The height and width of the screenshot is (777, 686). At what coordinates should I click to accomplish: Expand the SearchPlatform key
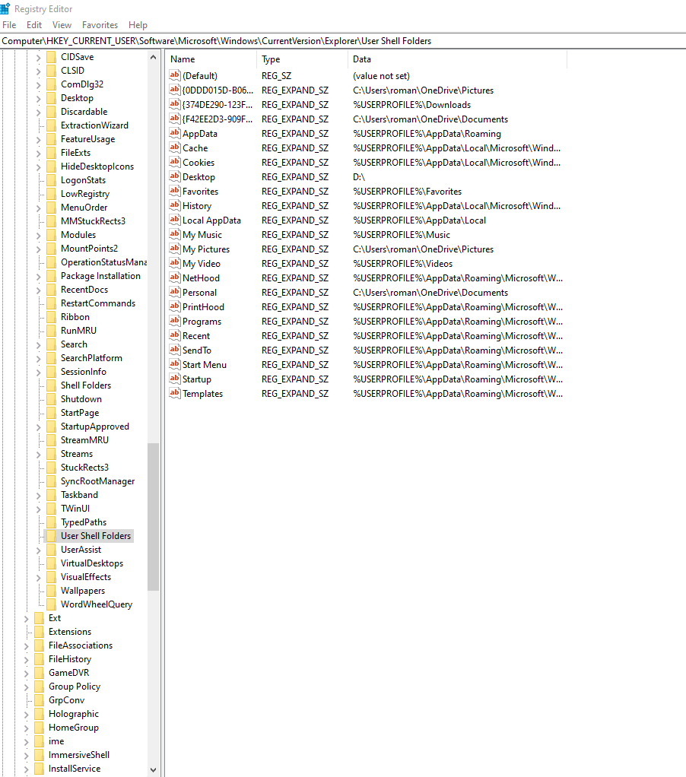pos(39,358)
